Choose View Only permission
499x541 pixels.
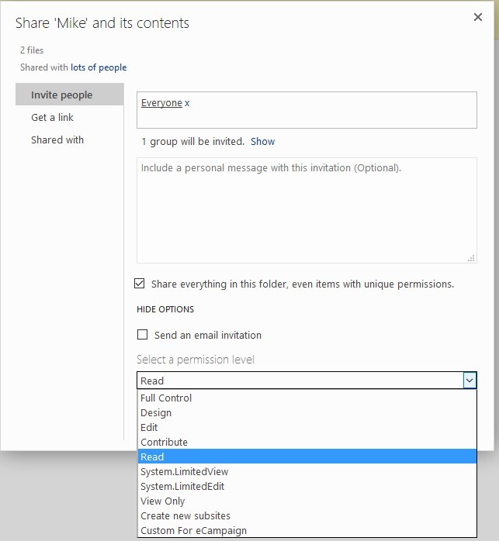tap(162, 501)
